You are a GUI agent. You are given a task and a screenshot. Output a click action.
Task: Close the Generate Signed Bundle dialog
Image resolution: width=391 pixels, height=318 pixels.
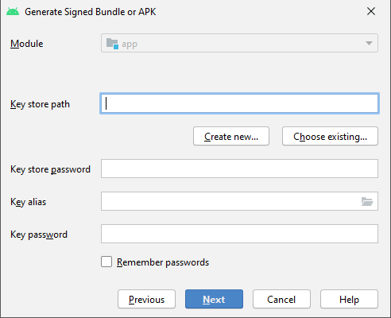click(371, 11)
